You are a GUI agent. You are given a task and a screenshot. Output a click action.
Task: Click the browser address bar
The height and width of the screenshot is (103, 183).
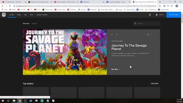pyautogui.click(x=86, y=6)
